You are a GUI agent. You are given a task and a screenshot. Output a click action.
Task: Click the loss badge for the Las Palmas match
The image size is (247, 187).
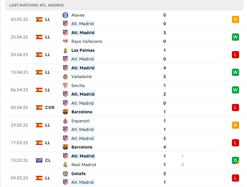[x=236, y=55]
